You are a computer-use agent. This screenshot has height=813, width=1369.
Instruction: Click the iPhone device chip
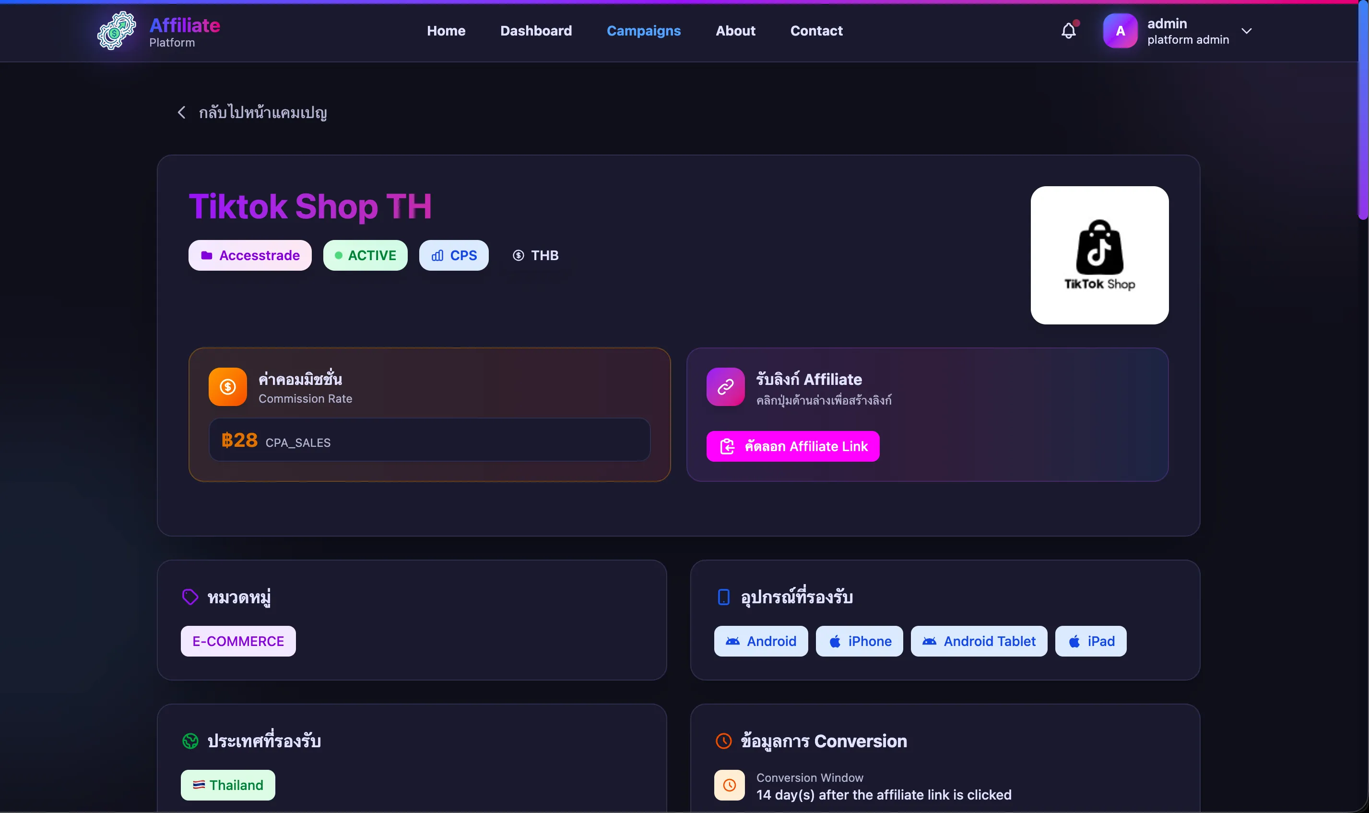859,641
